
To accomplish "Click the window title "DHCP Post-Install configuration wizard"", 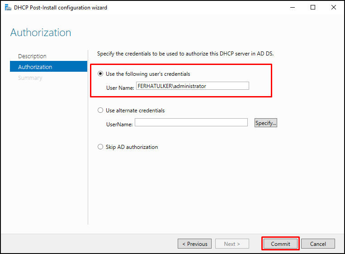I will tap(61, 8).
